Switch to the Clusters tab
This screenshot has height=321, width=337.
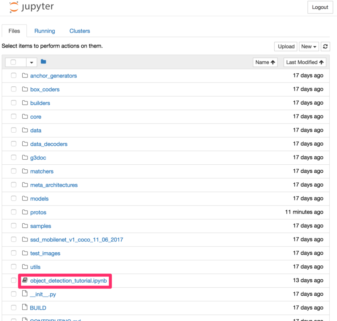80,31
